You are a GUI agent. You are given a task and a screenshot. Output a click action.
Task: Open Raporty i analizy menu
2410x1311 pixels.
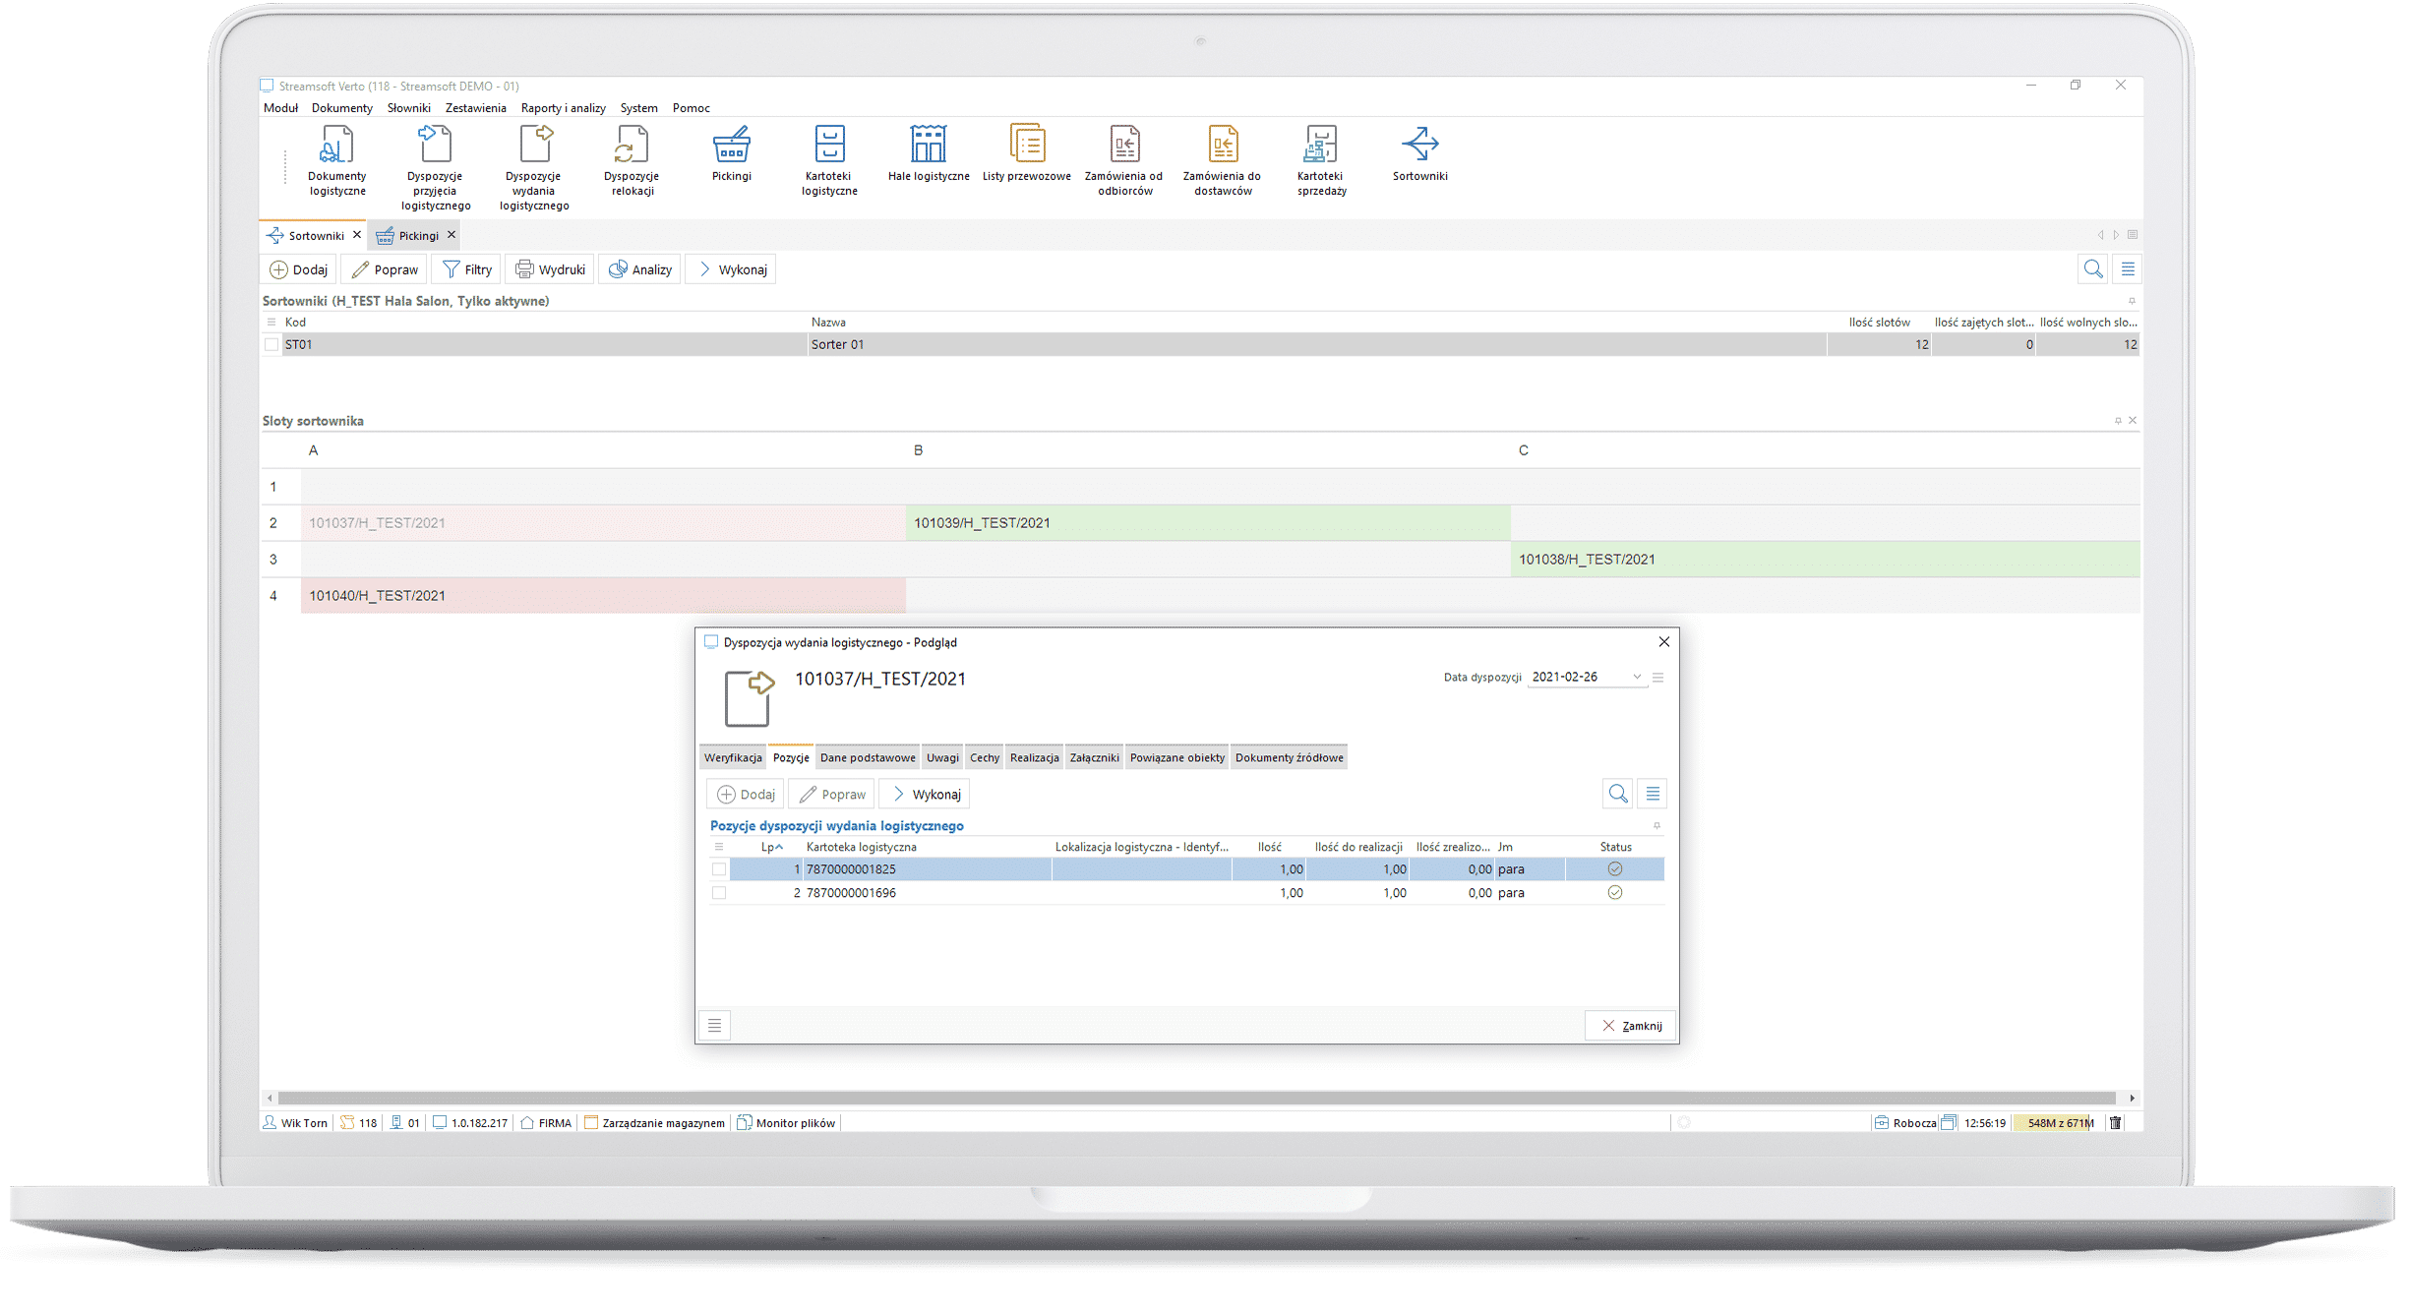point(563,108)
